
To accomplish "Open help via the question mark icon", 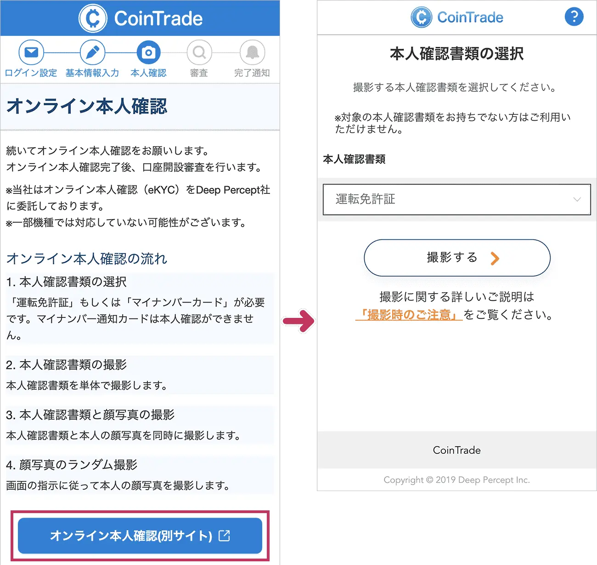I will pyautogui.click(x=574, y=17).
